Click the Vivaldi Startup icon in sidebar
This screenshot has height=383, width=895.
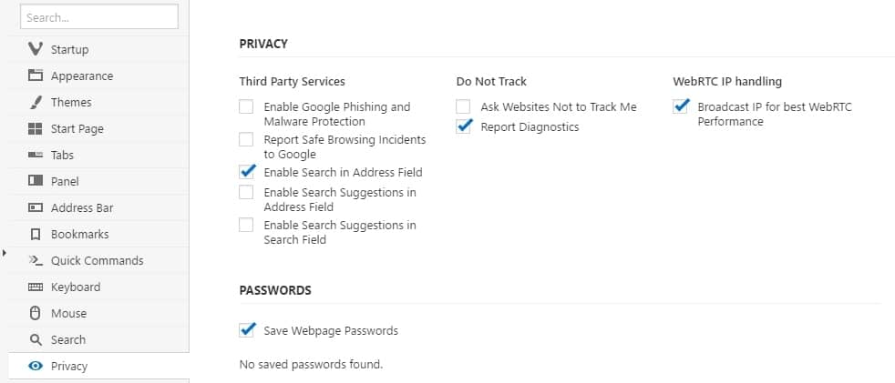pos(36,49)
